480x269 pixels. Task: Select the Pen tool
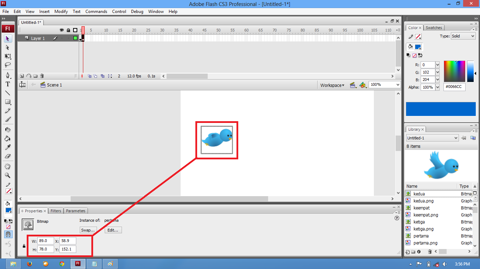point(8,75)
